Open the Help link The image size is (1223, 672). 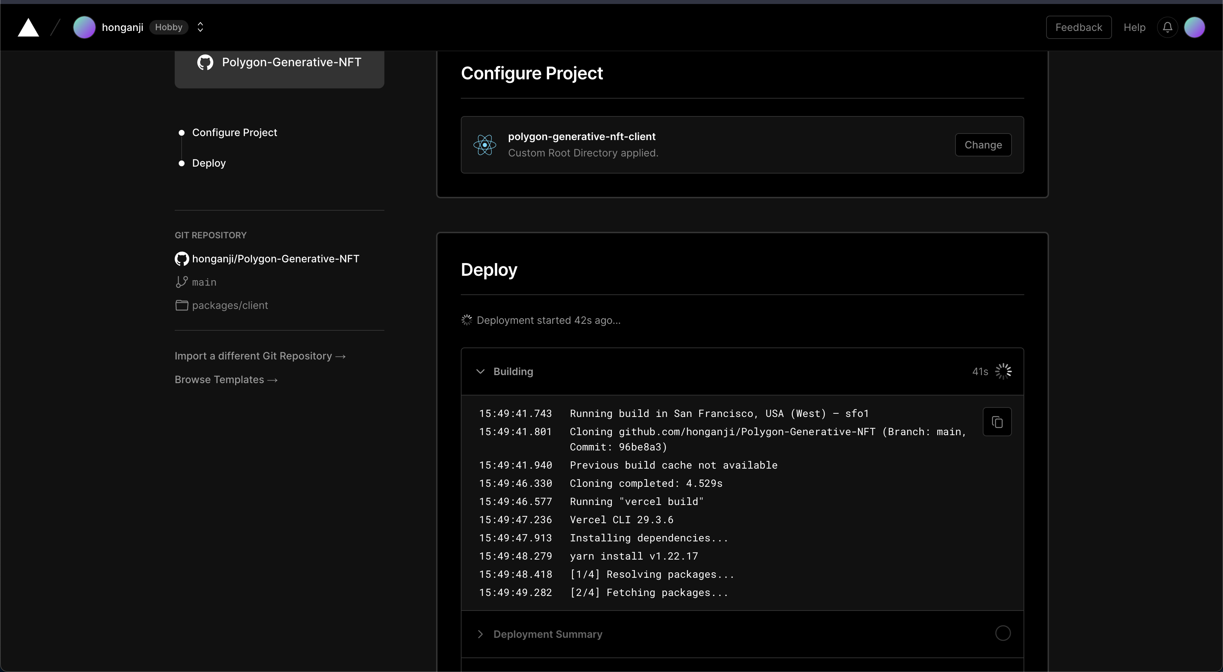pos(1134,28)
